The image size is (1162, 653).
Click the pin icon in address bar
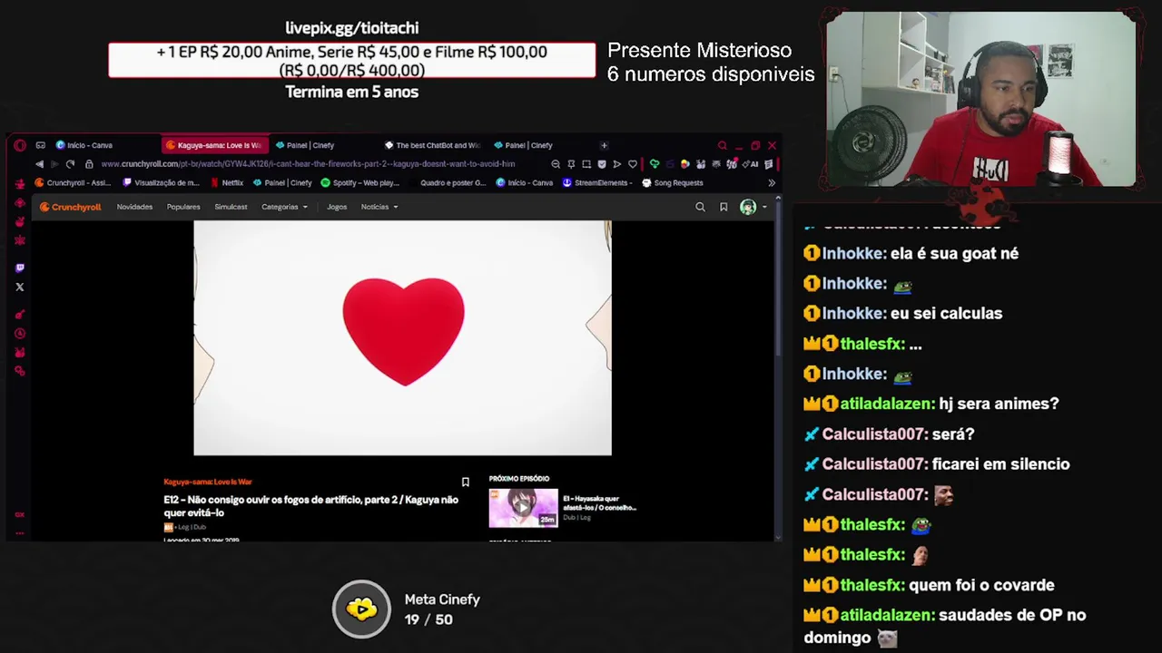[571, 164]
